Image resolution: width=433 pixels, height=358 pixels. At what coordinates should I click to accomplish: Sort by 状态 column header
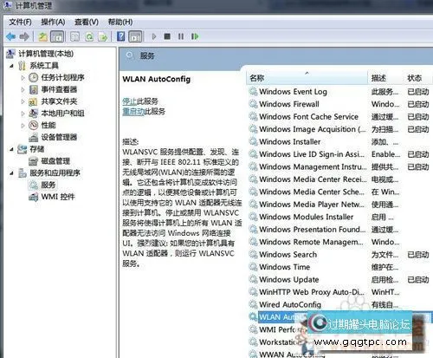pyautogui.click(x=417, y=78)
